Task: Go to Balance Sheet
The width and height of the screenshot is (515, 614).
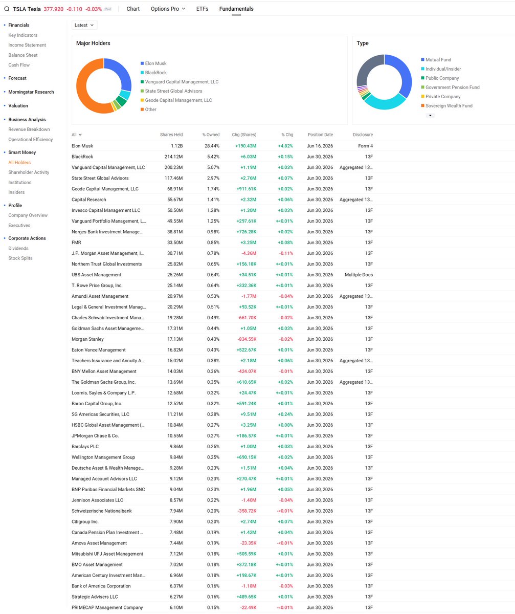Action: (23, 55)
